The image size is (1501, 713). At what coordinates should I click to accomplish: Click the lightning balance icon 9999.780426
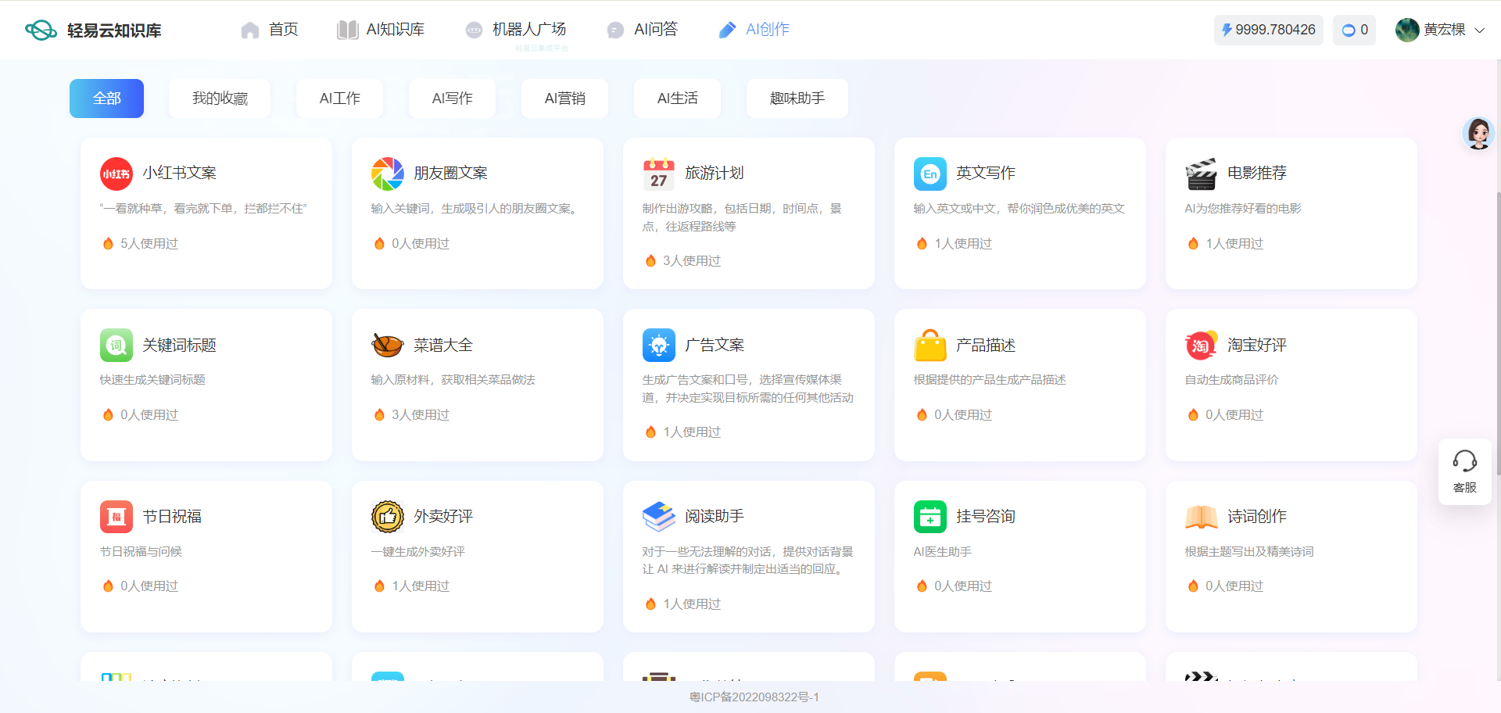tap(1227, 30)
